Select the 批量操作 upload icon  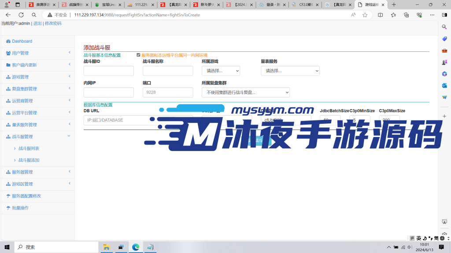coord(8,208)
